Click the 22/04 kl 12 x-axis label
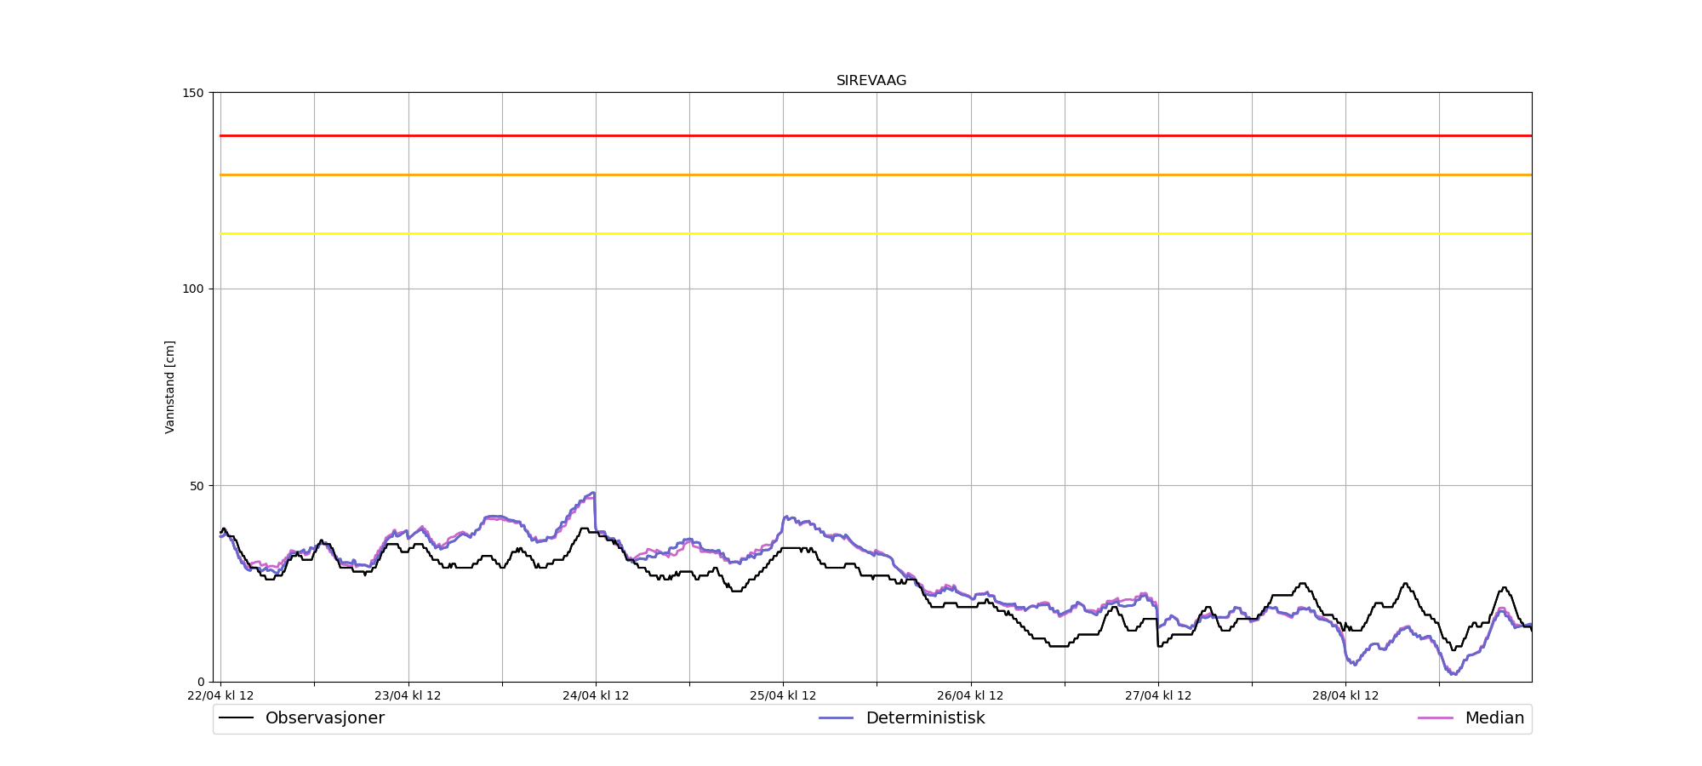1702x766 pixels. (220, 695)
